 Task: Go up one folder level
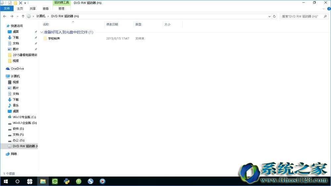click(23, 16)
